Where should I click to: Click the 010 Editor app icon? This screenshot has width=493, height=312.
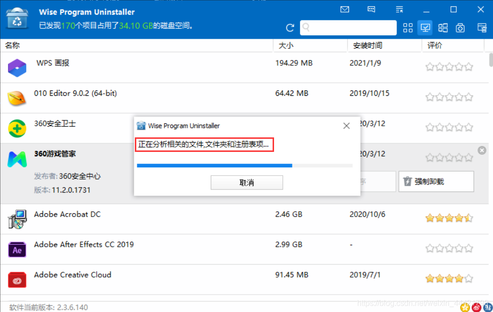click(x=17, y=98)
